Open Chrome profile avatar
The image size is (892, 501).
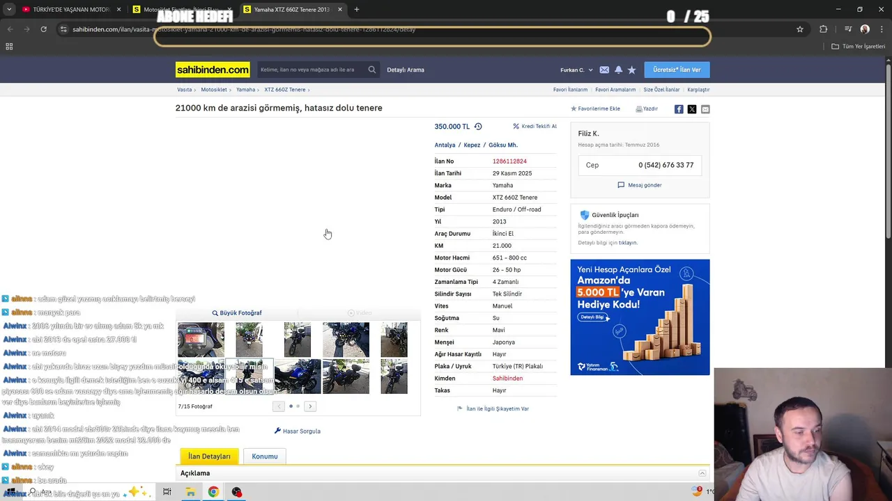coord(865,29)
